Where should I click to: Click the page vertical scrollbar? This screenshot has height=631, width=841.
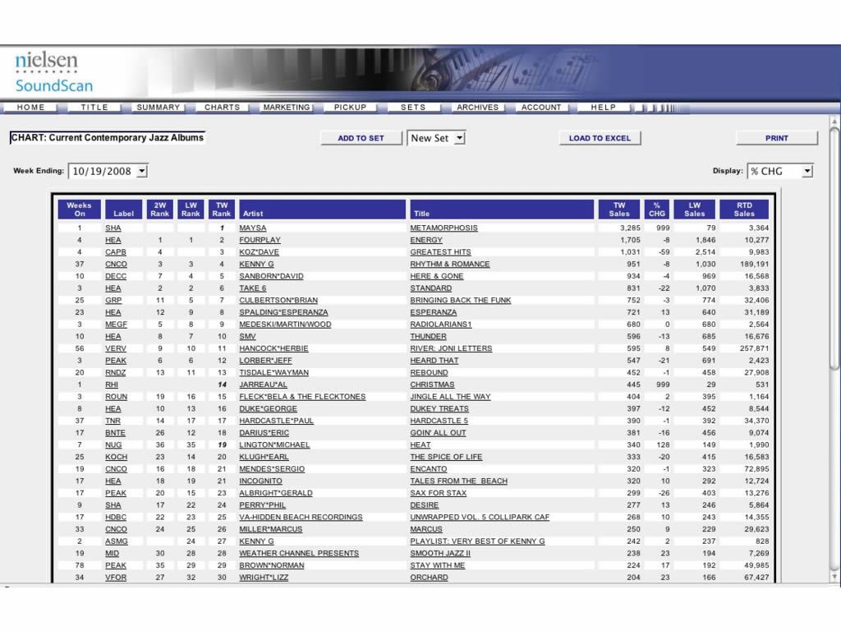(x=834, y=246)
